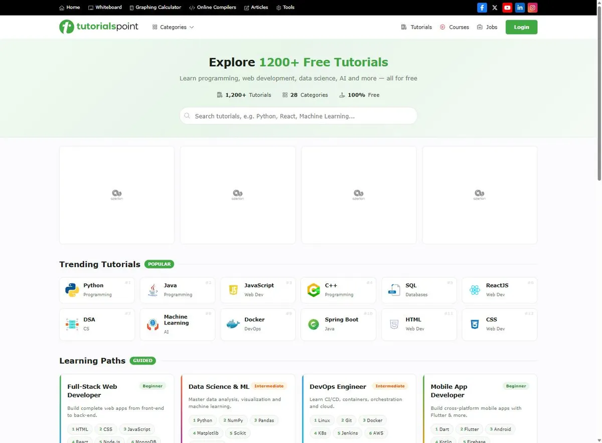The height and width of the screenshot is (443, 602).
Task: Click the Courses navigation link
Action: tap(455, 27)
